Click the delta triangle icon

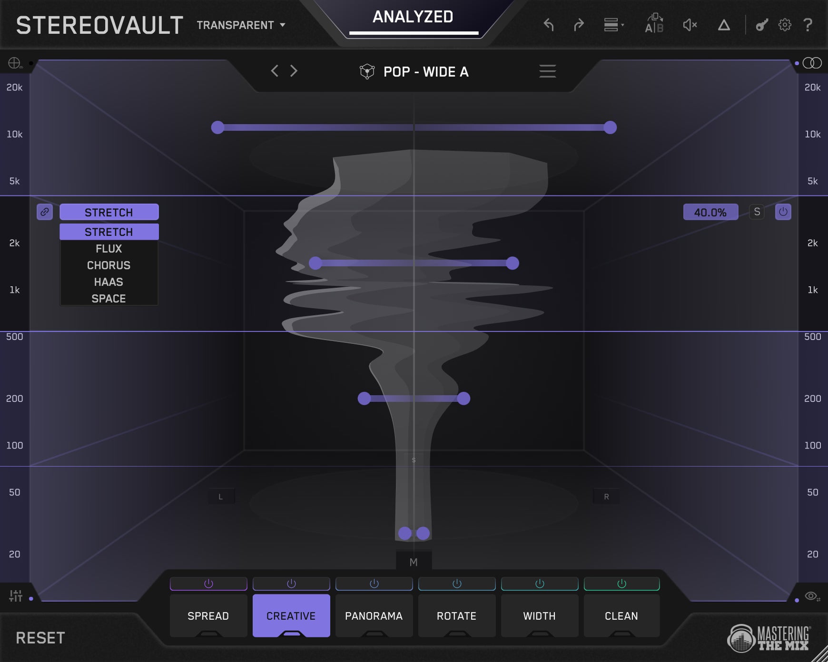724,25
